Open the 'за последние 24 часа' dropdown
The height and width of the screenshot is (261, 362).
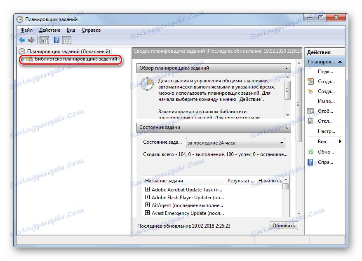(x=235, y=143)
